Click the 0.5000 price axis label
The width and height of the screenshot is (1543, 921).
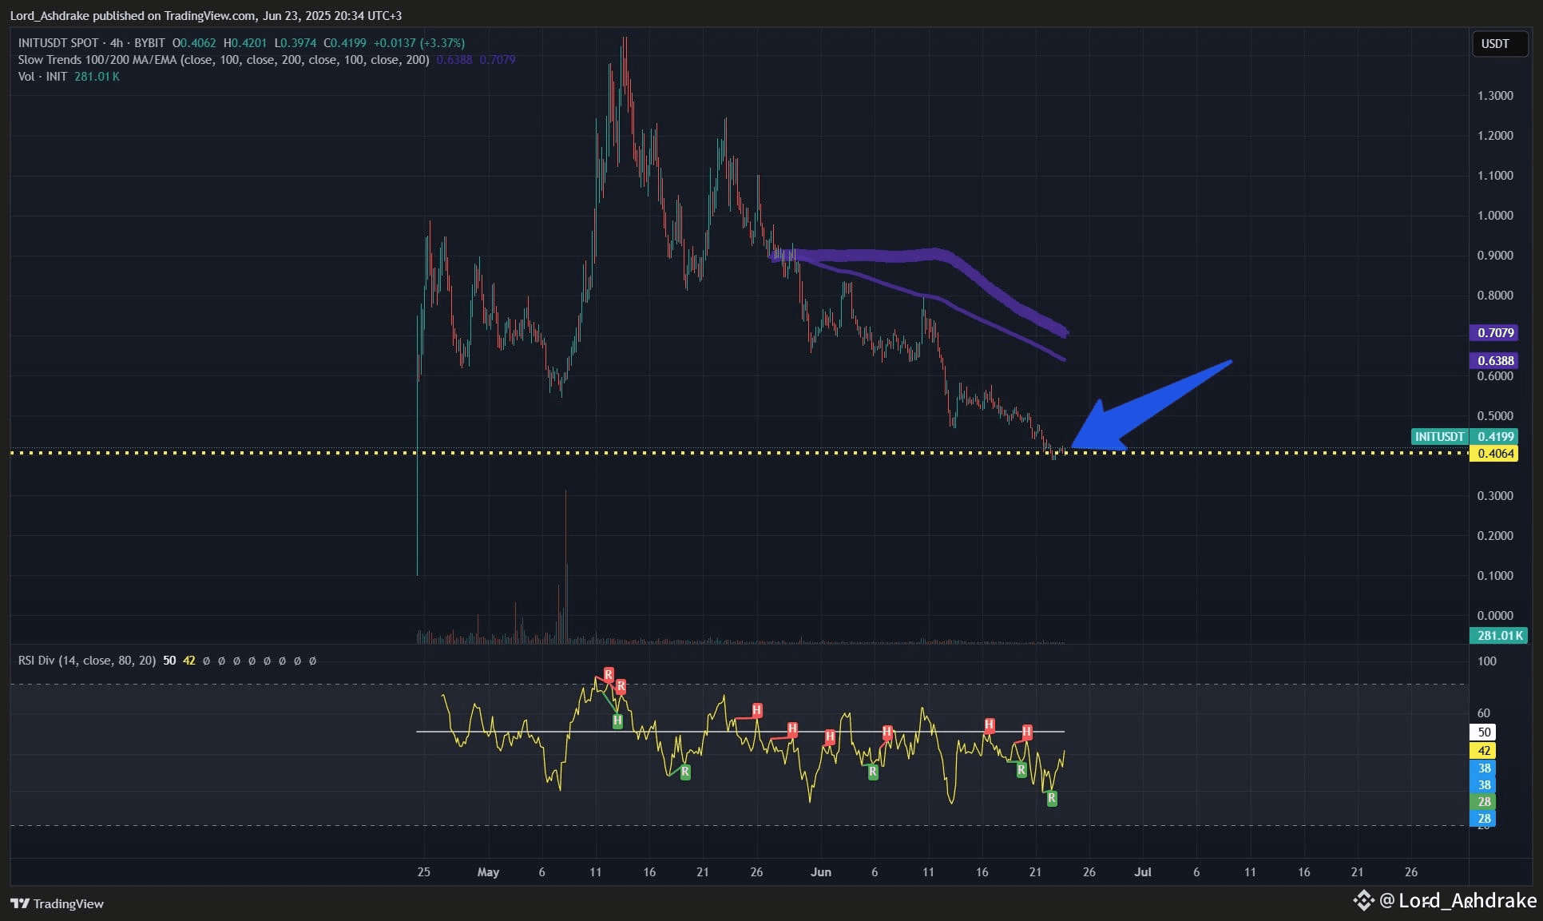coord(1495,416)
